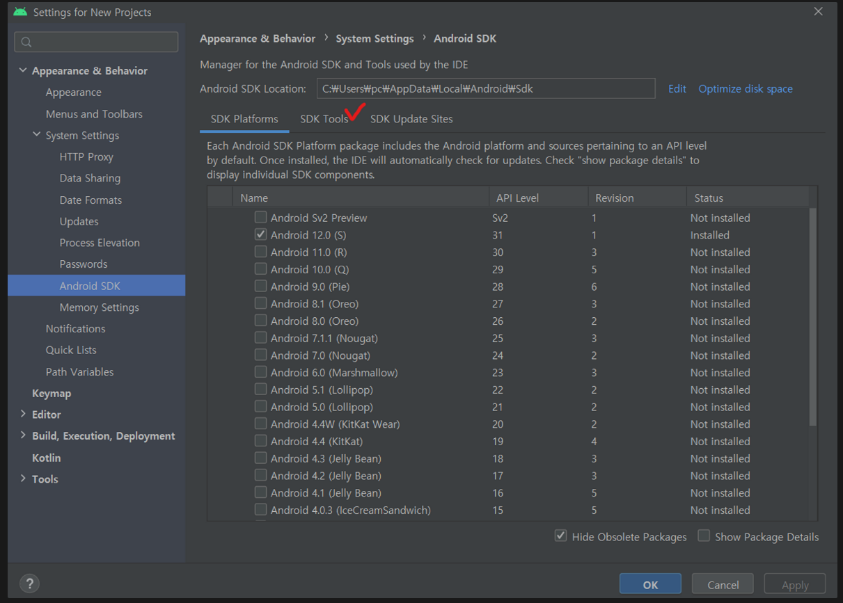Expand the Build, Execution, Deployment group
The image size is (843, 603).
pos(23,435)
